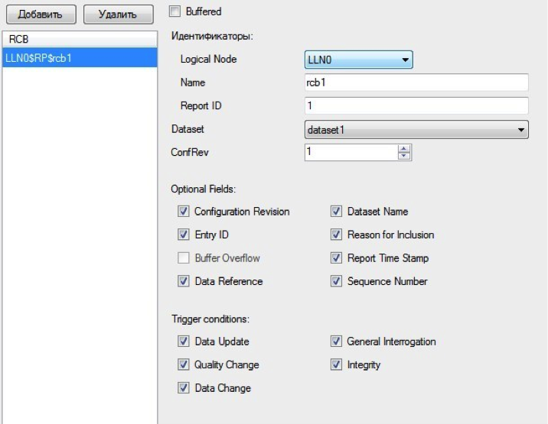Open the Dataset dropdown

416,130
